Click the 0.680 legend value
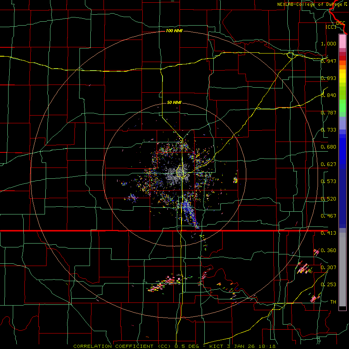Image resolution: width=349 pixels, height=349 pixels. click(x=328, y=147)
